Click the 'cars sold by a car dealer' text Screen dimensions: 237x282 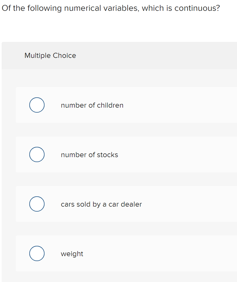point(101,204)
